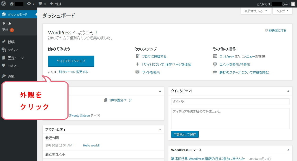Open the Hello world! post link
Image resolution: width=297 pixels, height=161 pixels.
point(91,145)
